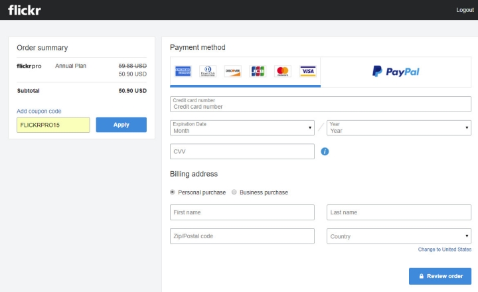The height and width of the screenshot is (292, 478).
Task: Focus the Credit card number field
Action: (x=321, y=104)
